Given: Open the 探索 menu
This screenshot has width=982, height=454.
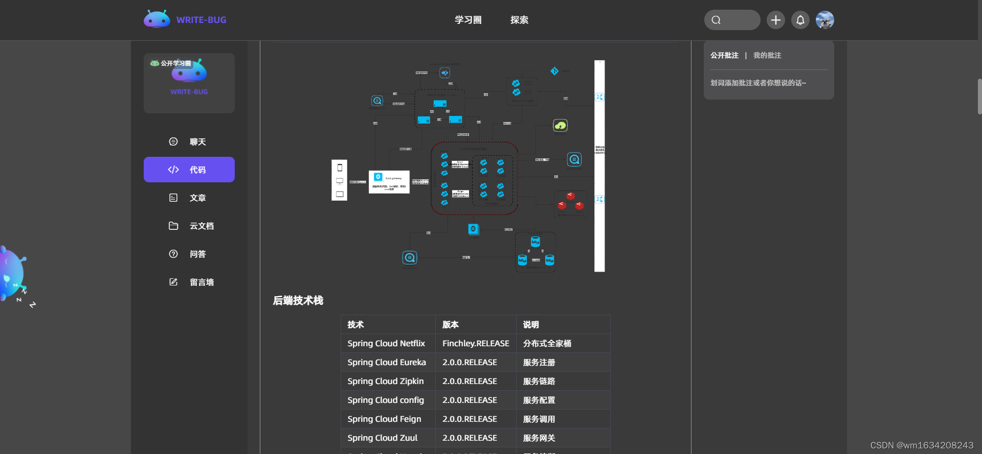Looking at the screenshot, I should [x=519, y=20].
